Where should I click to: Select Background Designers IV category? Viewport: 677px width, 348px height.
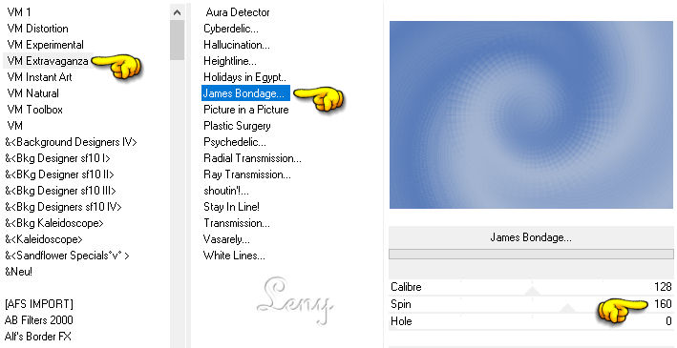point(71,142)
